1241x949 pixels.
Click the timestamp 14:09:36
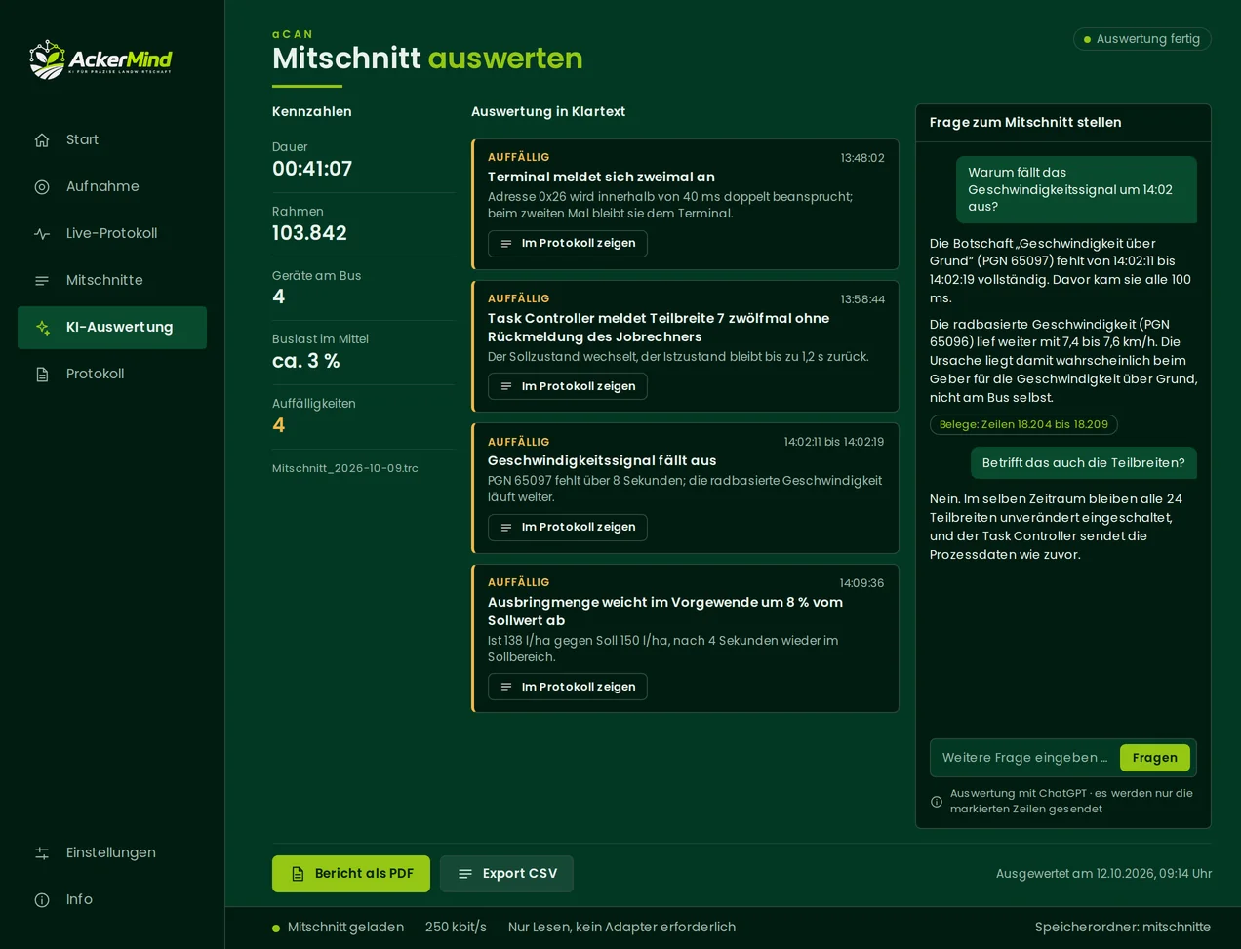pyautogui.click(x=861, y=583)
